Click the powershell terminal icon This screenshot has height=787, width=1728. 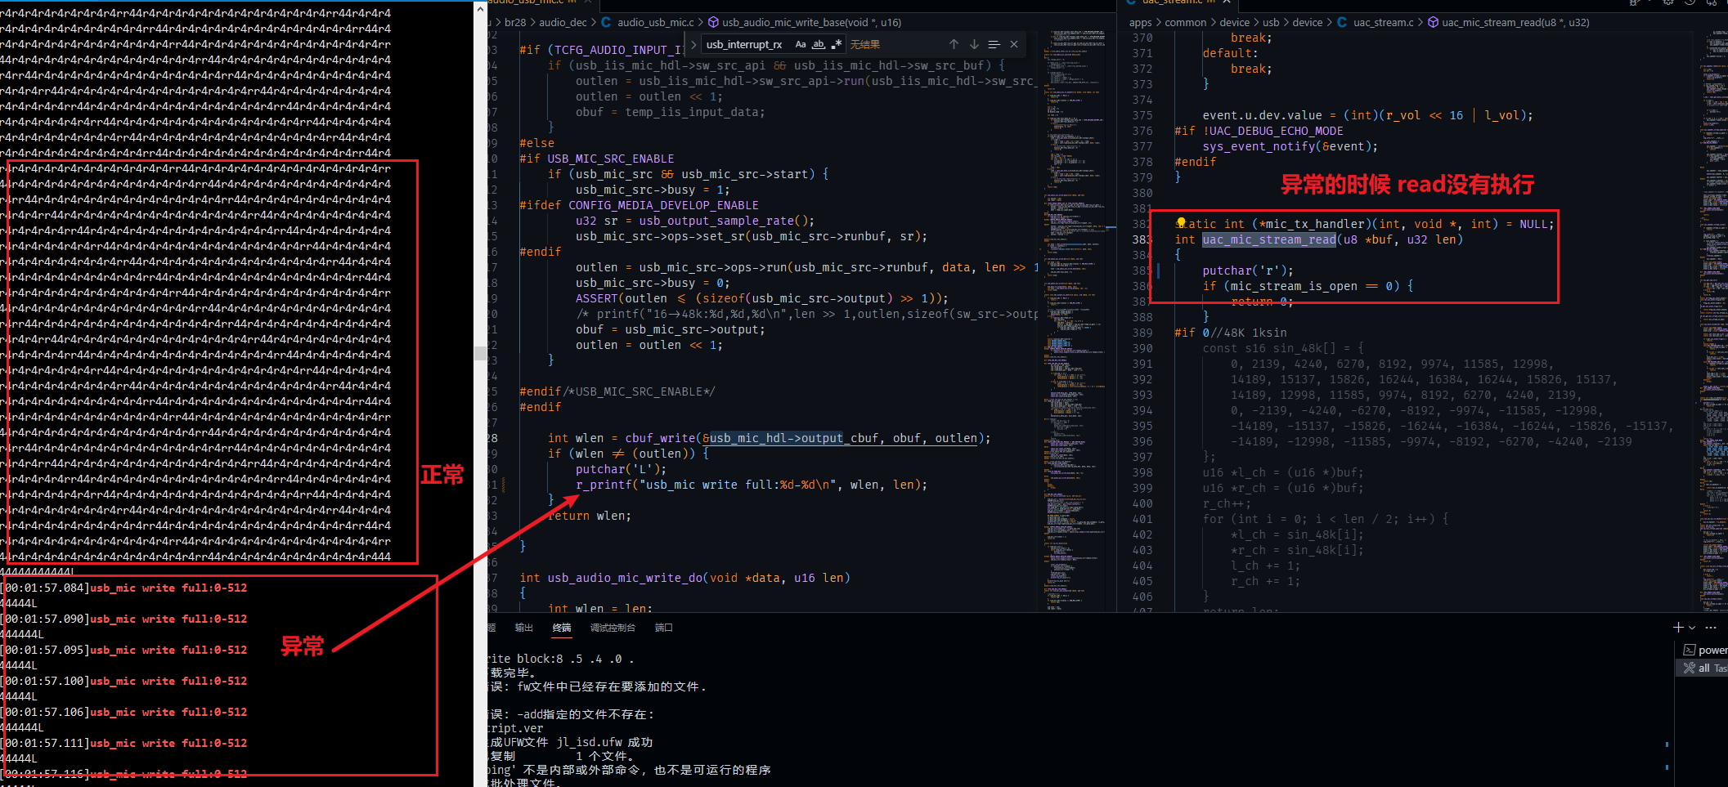1690,650
